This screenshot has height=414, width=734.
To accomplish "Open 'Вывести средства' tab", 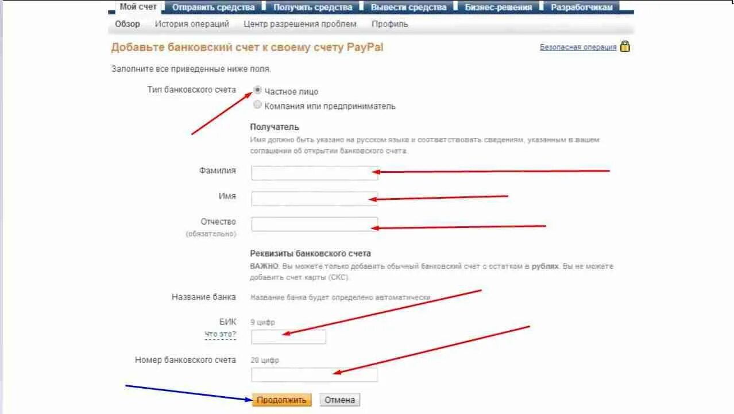I will pos(408,7).
